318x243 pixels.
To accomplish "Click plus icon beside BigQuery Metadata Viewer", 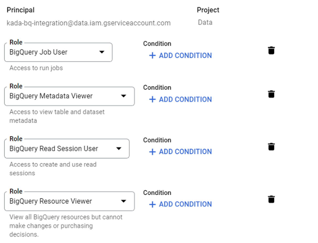I will pos(152,99).
